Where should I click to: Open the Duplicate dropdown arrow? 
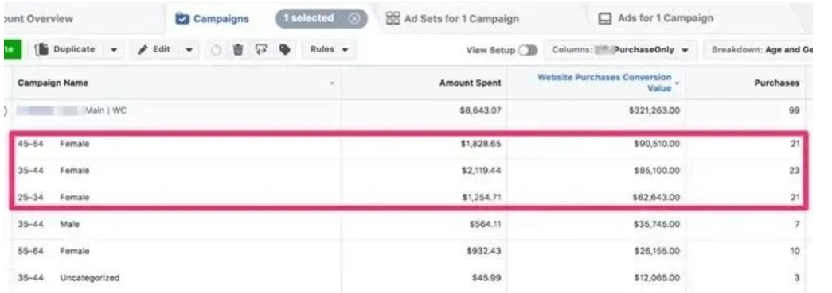[114, 50]
